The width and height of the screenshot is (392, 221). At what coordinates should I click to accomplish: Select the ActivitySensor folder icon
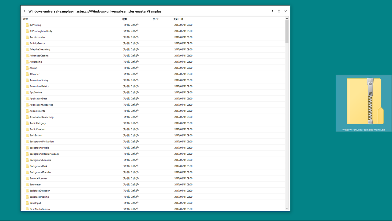[x=27, y=43]
